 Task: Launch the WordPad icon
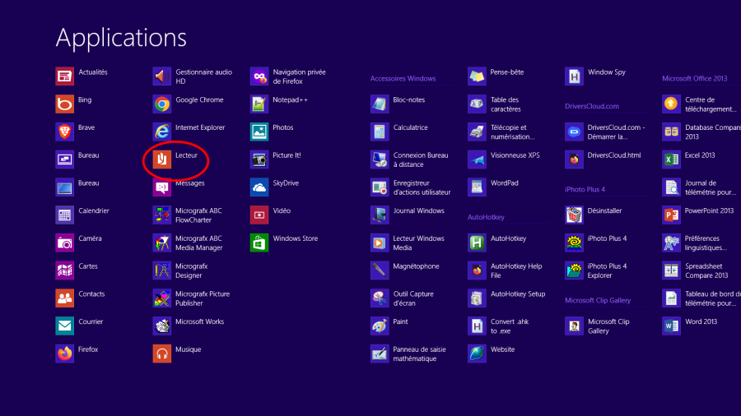coord(478,187)
